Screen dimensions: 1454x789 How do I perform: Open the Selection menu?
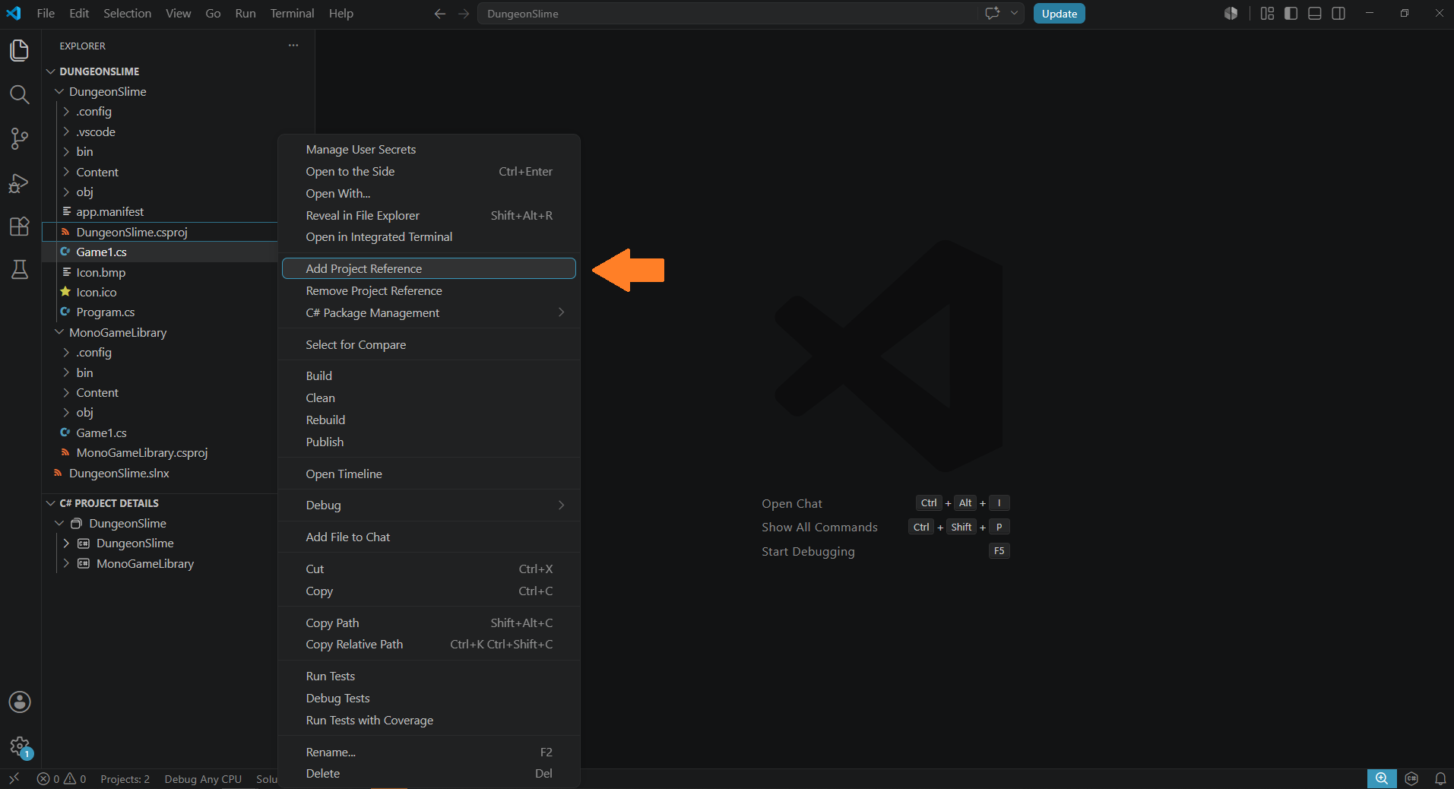pos(127,14)
